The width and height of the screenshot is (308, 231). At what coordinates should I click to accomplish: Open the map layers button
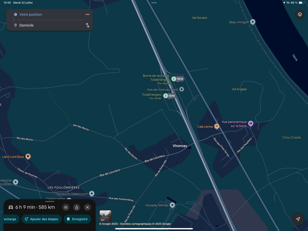click(x=300, y=14)
